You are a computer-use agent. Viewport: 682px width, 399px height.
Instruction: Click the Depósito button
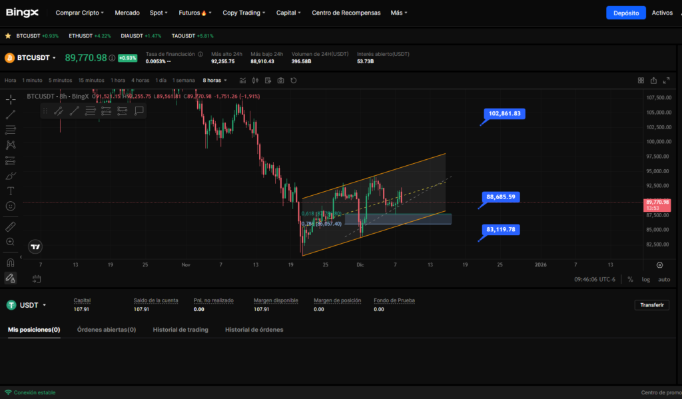point(625,13)
